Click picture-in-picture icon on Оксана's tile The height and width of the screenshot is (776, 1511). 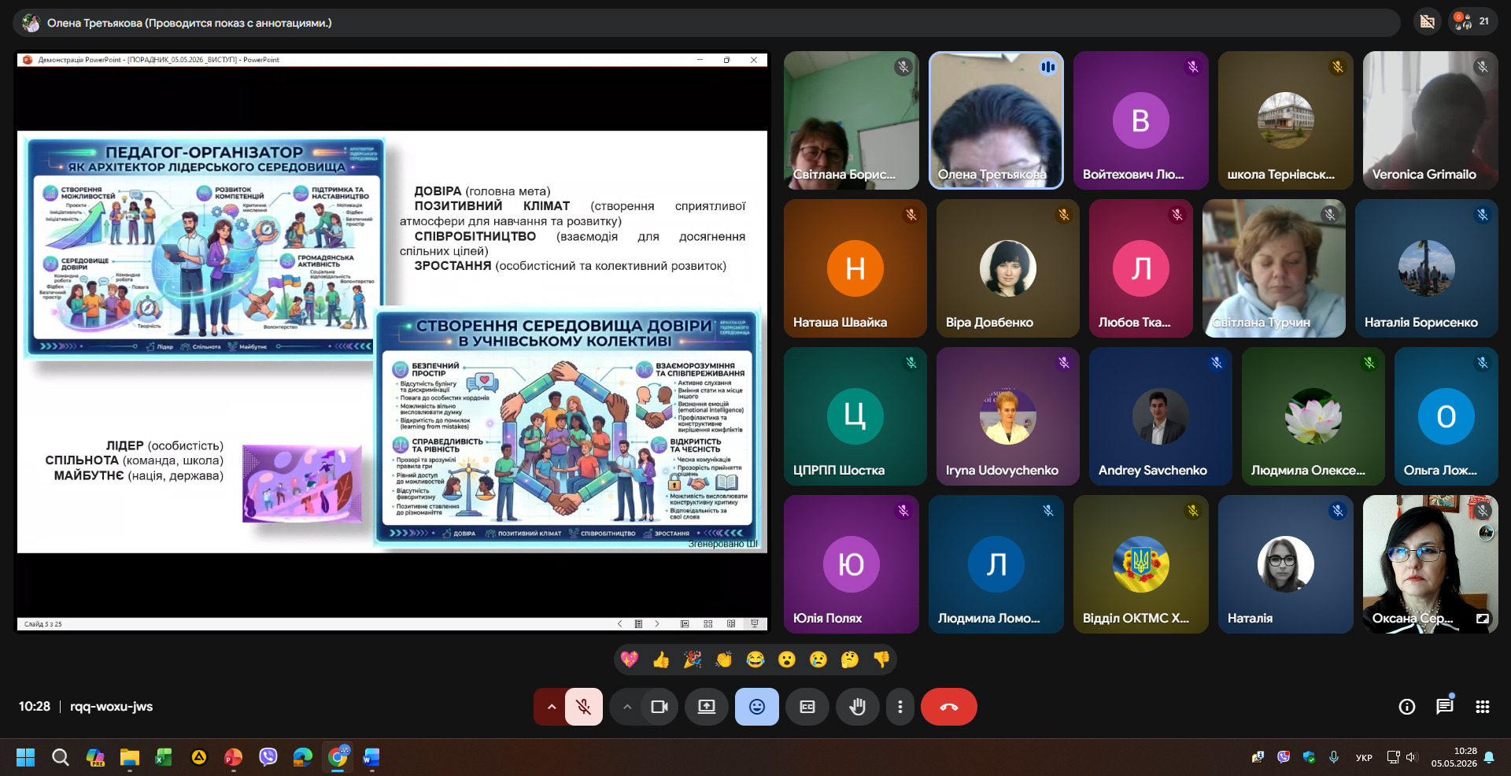pos(1483,619)
